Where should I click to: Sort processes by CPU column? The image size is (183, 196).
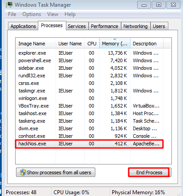click(92, 44)
